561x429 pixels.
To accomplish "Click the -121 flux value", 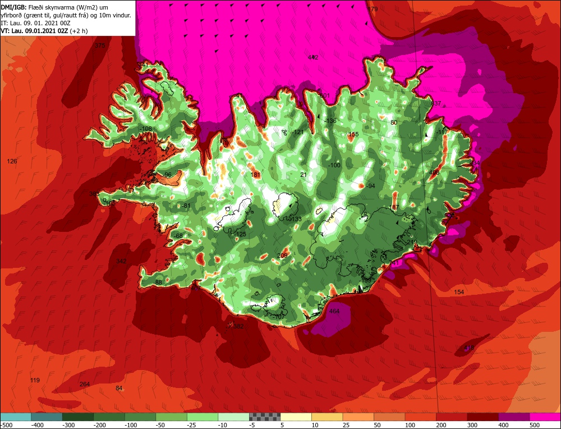I will click(x=297, y=132).
